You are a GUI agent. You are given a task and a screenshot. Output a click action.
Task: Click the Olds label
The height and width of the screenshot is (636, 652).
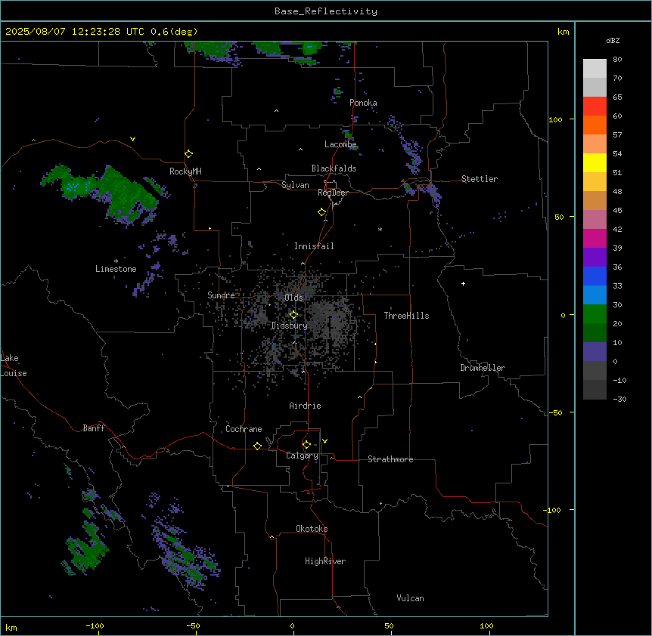click(293, 298)
